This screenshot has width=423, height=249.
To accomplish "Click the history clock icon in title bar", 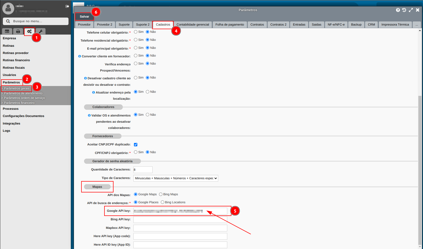I will tap(404, 10).
